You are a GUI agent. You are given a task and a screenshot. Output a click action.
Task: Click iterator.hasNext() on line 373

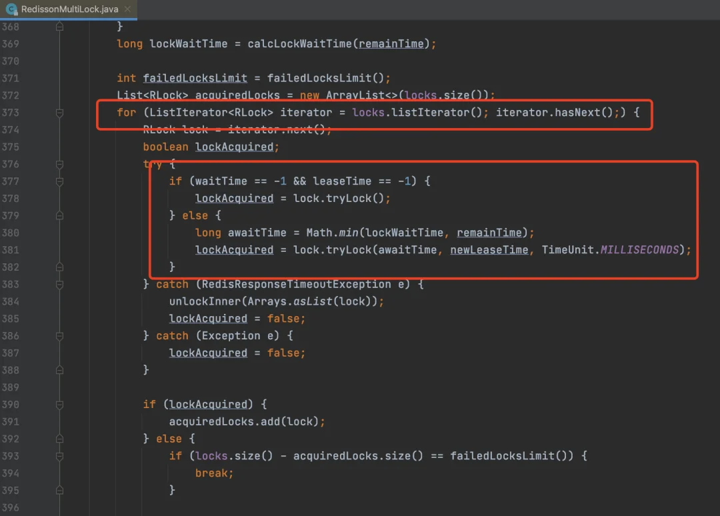(x=555, y=113)
